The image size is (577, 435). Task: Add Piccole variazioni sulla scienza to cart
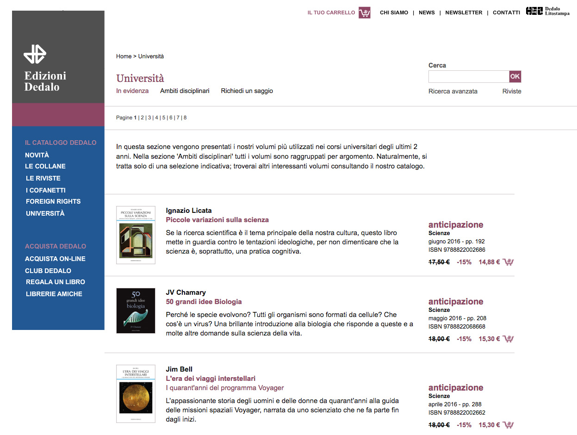[x=509, y=262]
